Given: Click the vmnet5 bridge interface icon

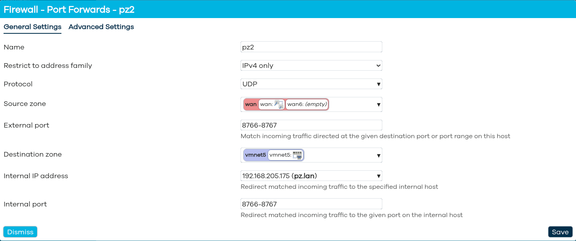Looking at the screenshot, I should 297,155.
